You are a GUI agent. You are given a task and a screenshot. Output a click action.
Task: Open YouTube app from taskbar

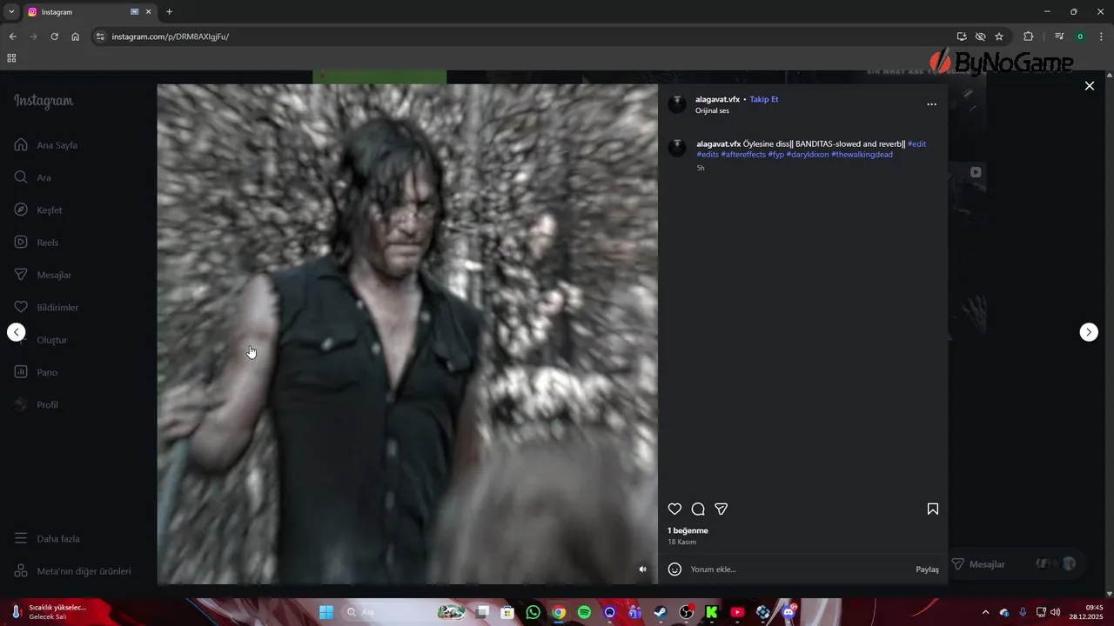[737, 612]
